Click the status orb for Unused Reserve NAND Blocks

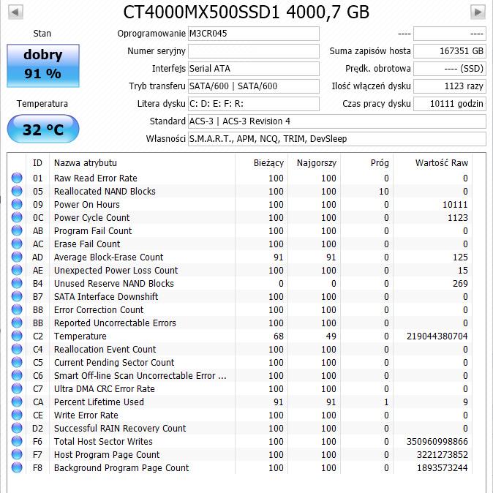coord(17,283)
